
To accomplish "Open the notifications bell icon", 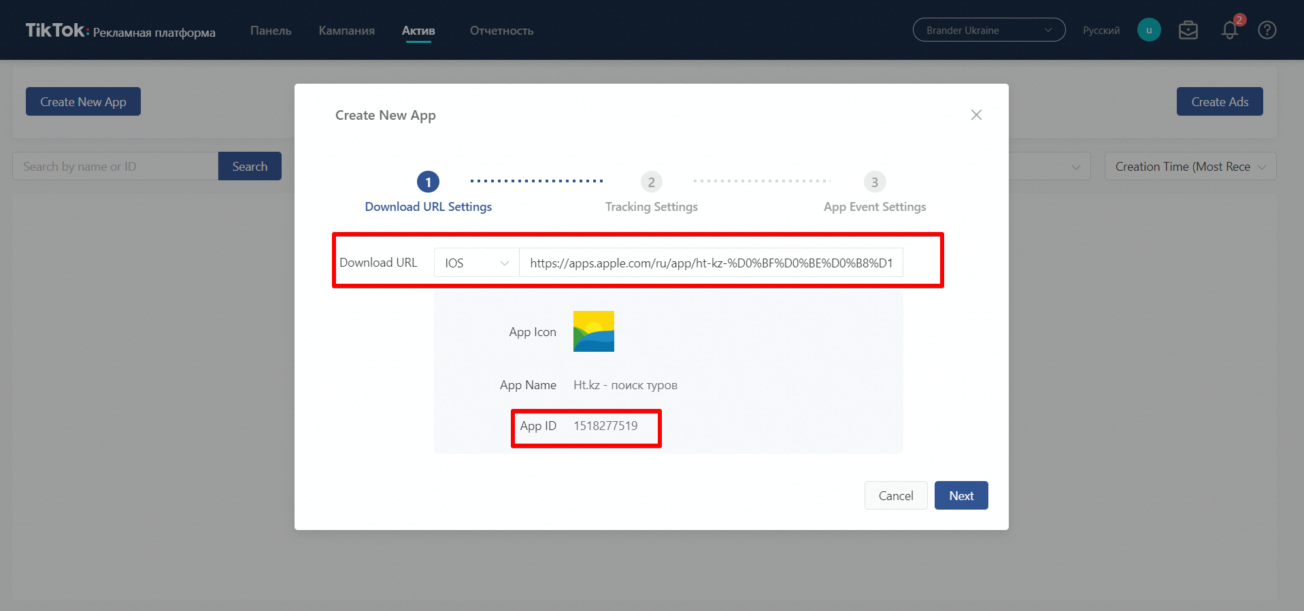I will coord(1229,30).
